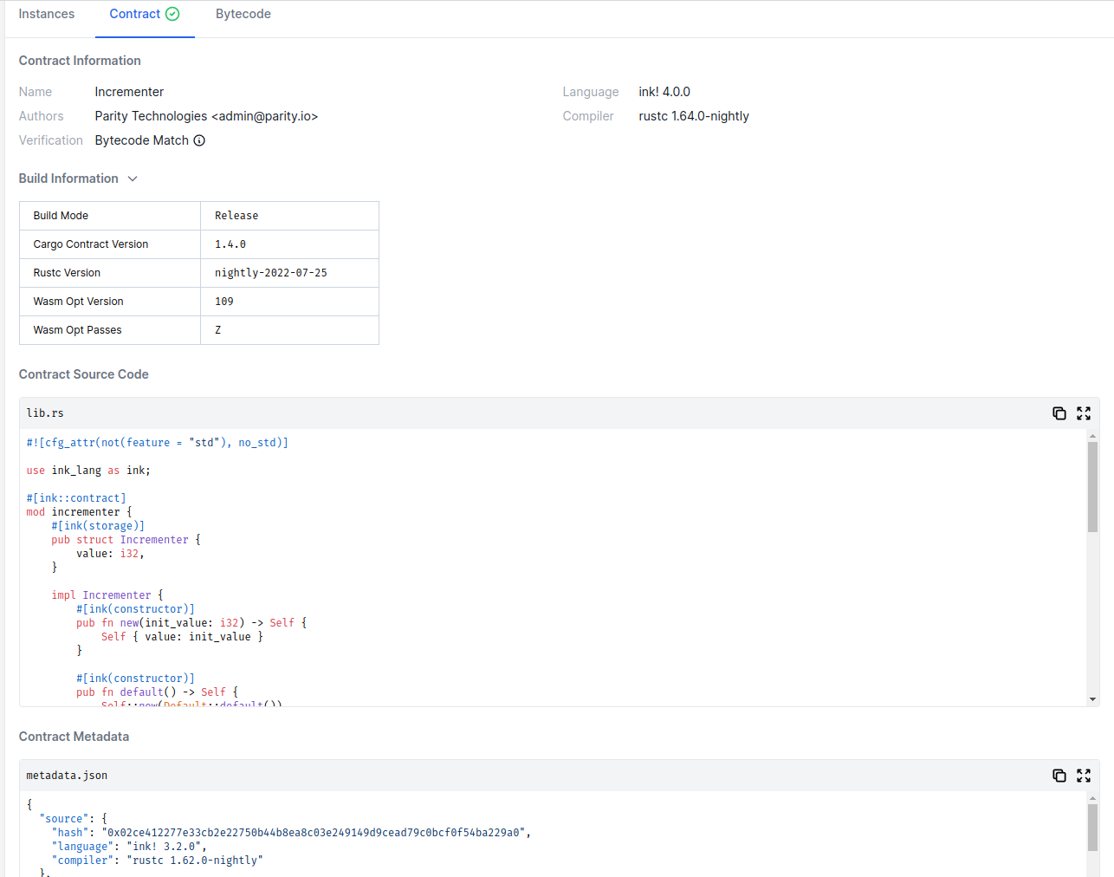Click the "Rustc Version" table label
This screenshot has height=877, width=1114.
tap(67, 273)
